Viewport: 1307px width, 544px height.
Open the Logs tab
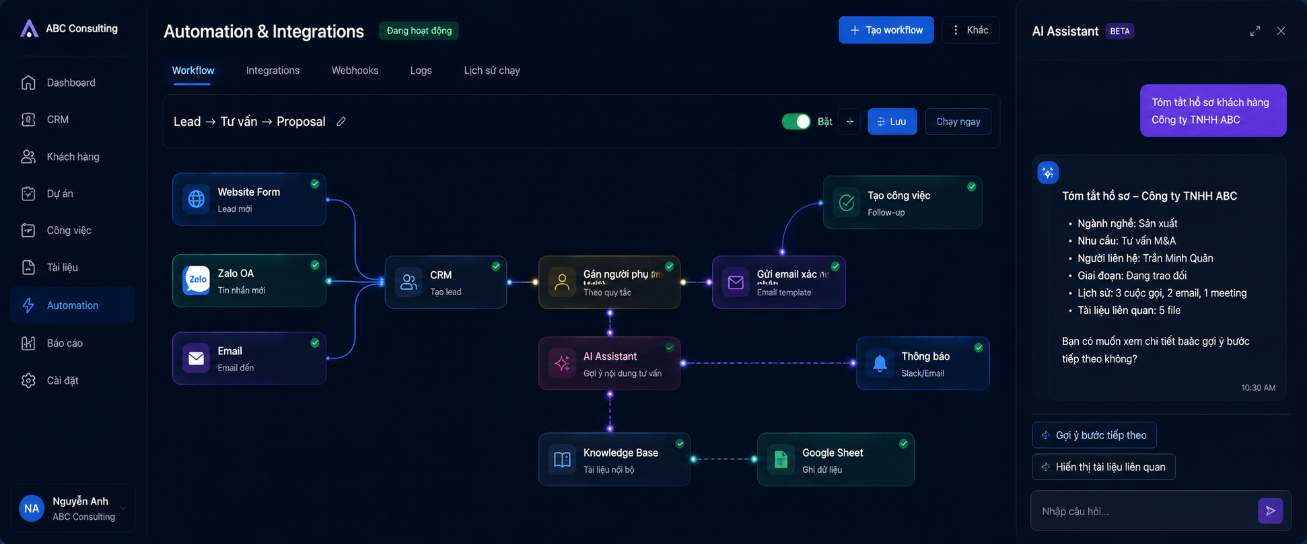(x=421, y=71)
